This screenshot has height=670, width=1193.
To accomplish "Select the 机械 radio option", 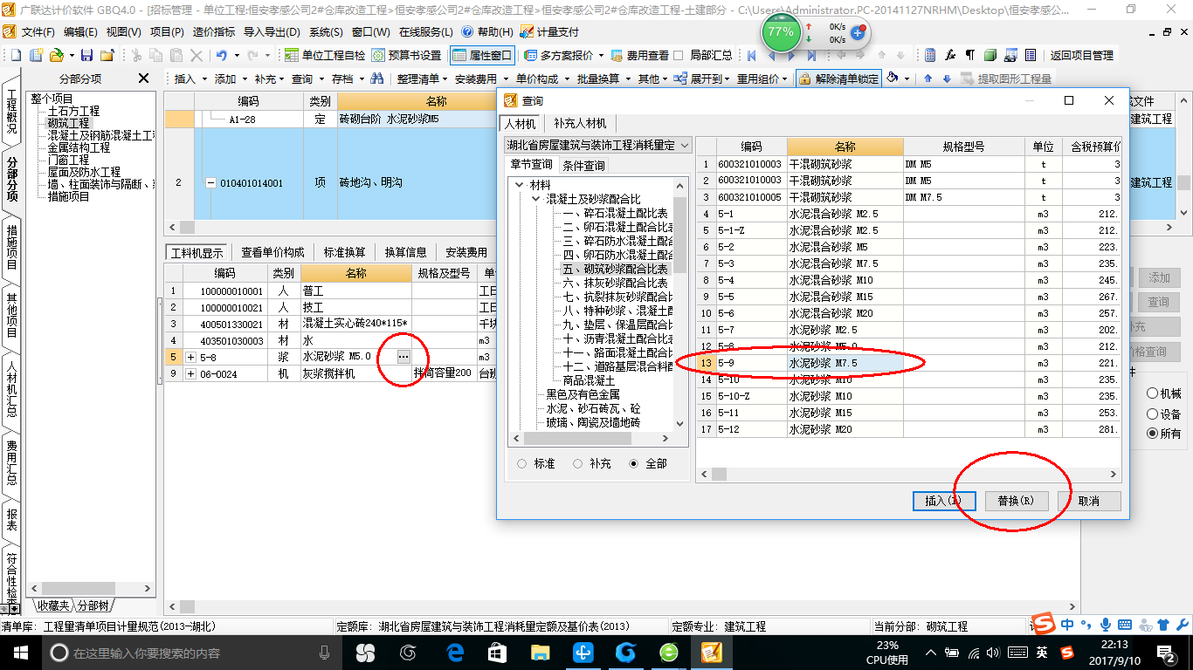I will [x=1153, y=393].
